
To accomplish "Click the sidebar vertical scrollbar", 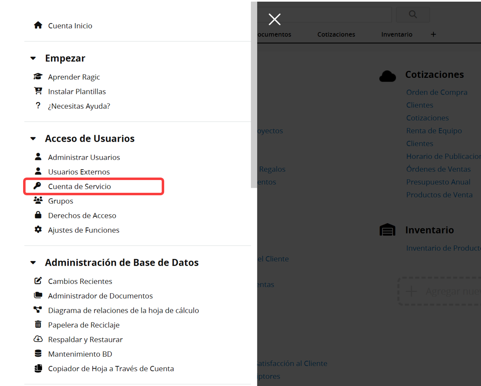I will 254,95.
